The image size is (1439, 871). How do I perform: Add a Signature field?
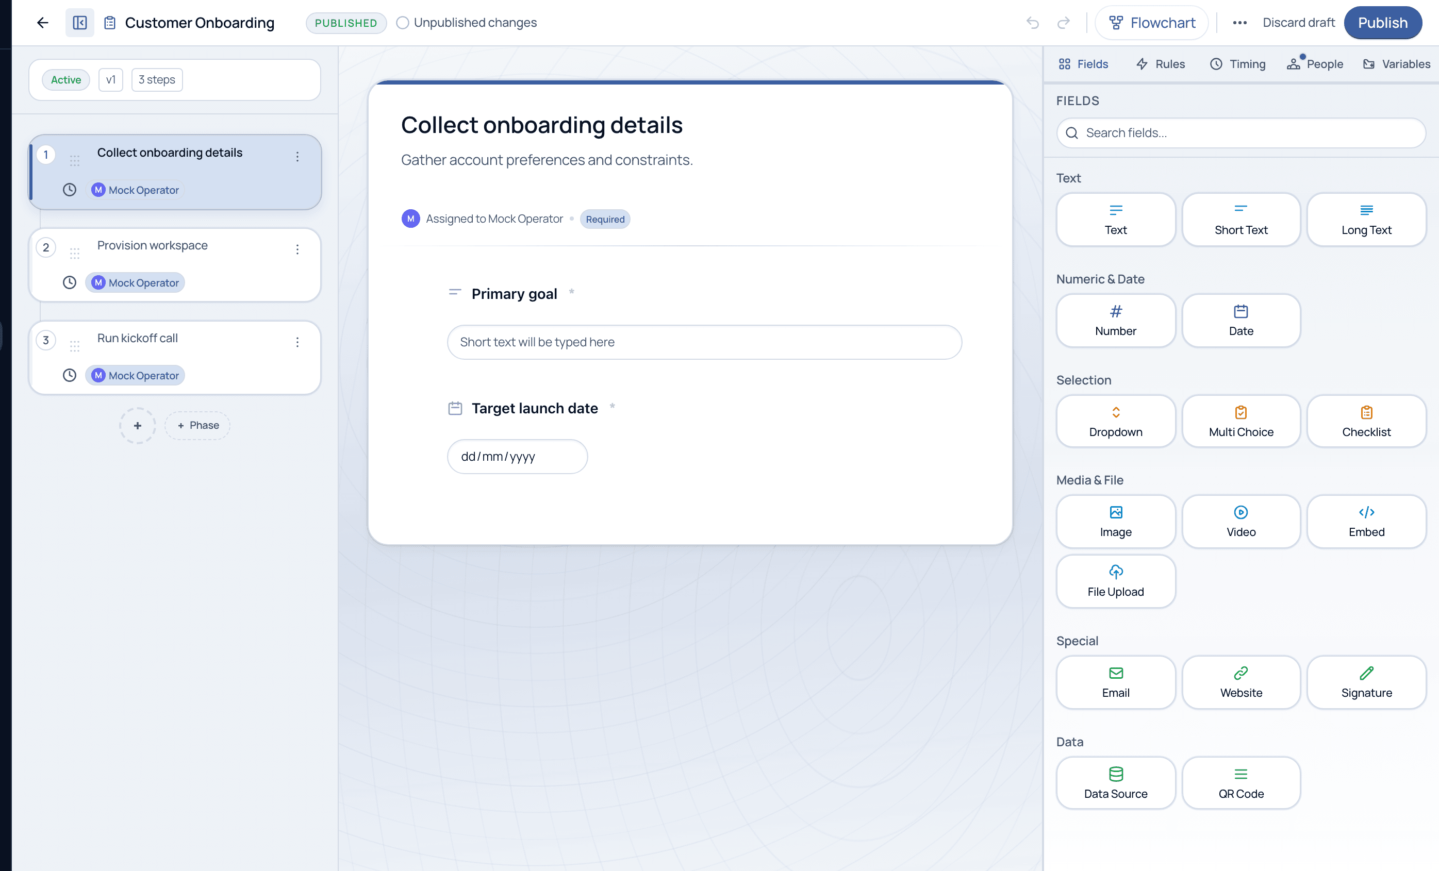click(x=1367, y=682)
